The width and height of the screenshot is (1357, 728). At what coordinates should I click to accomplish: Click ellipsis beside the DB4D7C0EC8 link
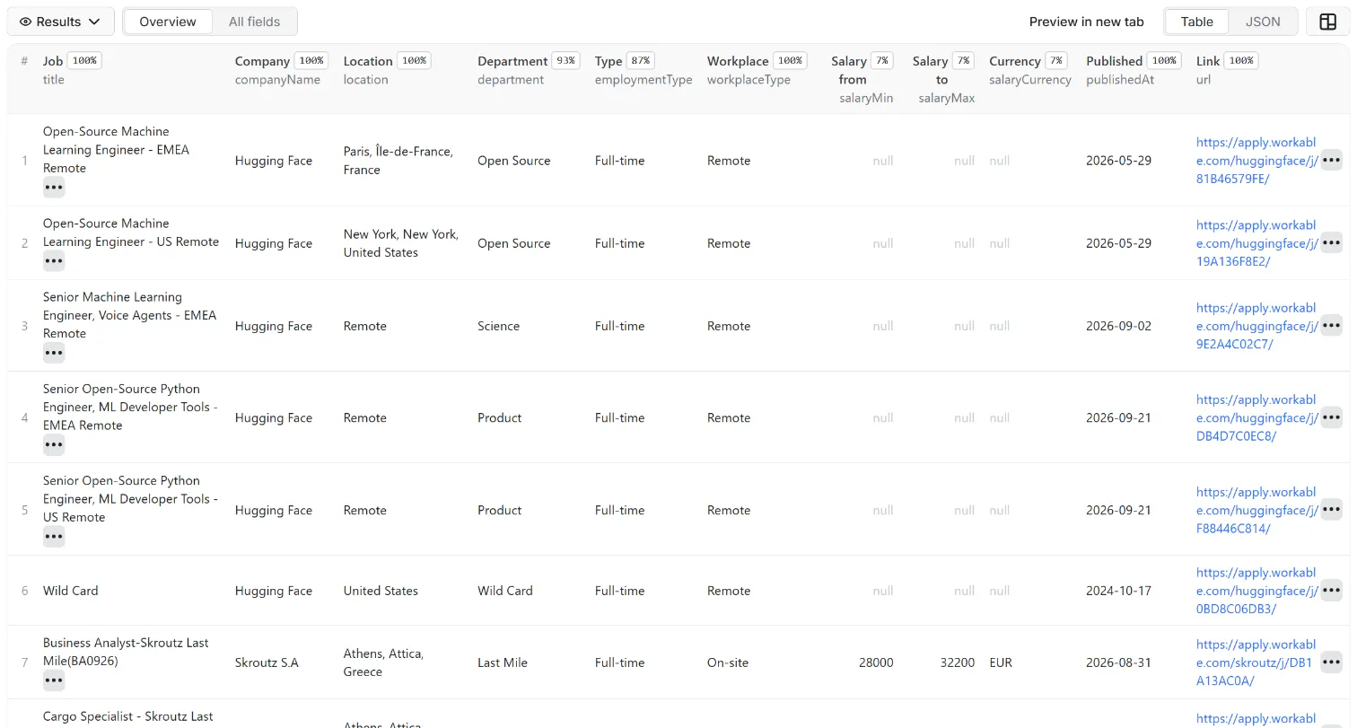tap(1332, 417)
